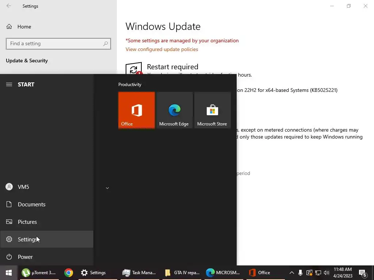Click the Restart required status icon
This screenshot has width=374, height=280.
(x=134, y=69)
